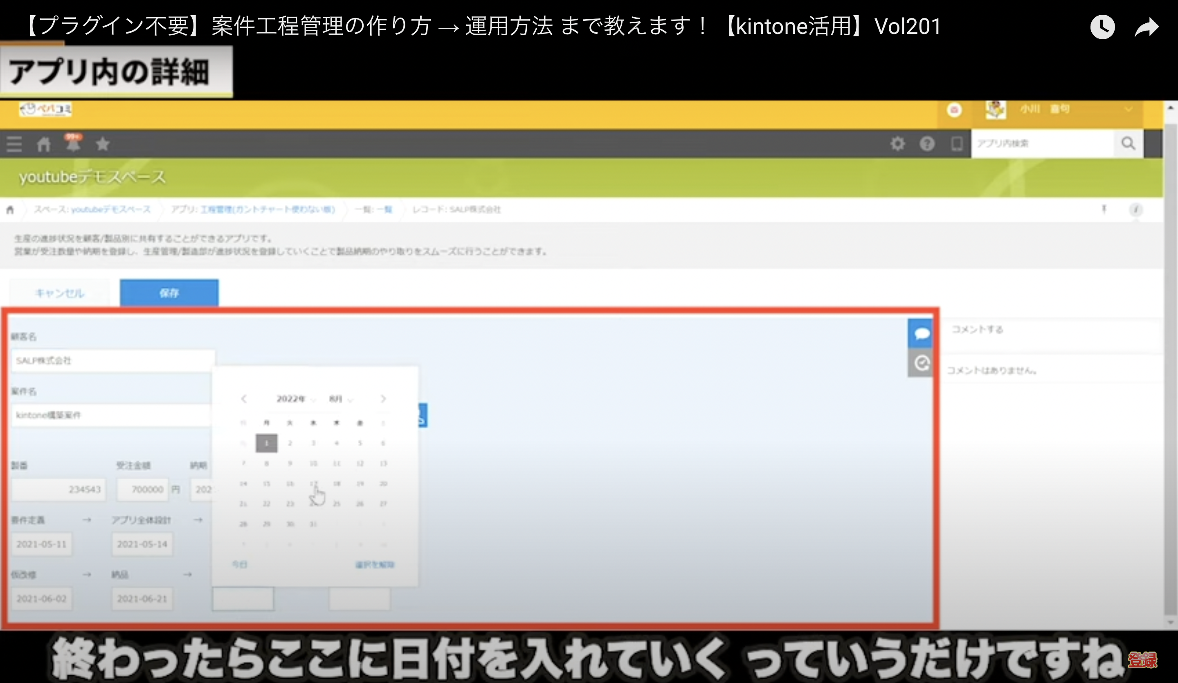
Task: Open the kintone hamburger menu icon
Action: point(14,144)
